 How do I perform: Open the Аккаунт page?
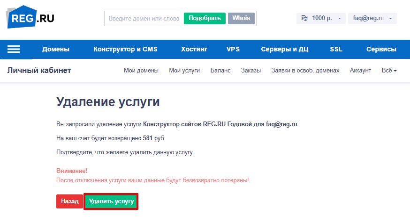[360, 71]
